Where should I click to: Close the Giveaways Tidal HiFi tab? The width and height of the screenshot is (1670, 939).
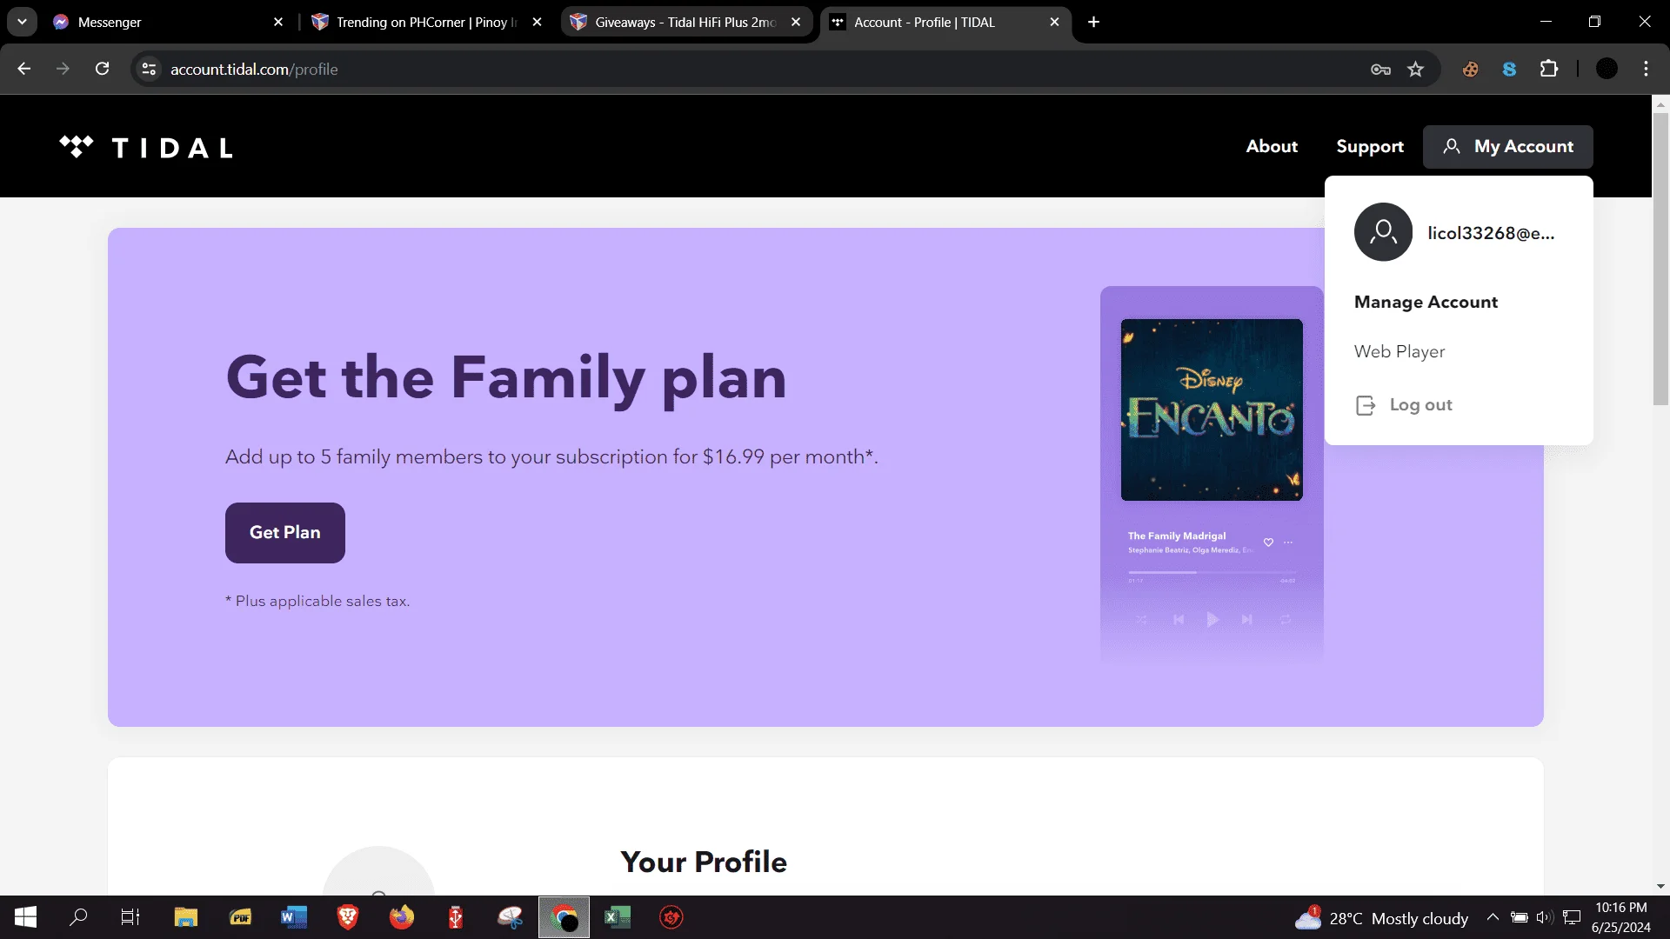[796, 22]
